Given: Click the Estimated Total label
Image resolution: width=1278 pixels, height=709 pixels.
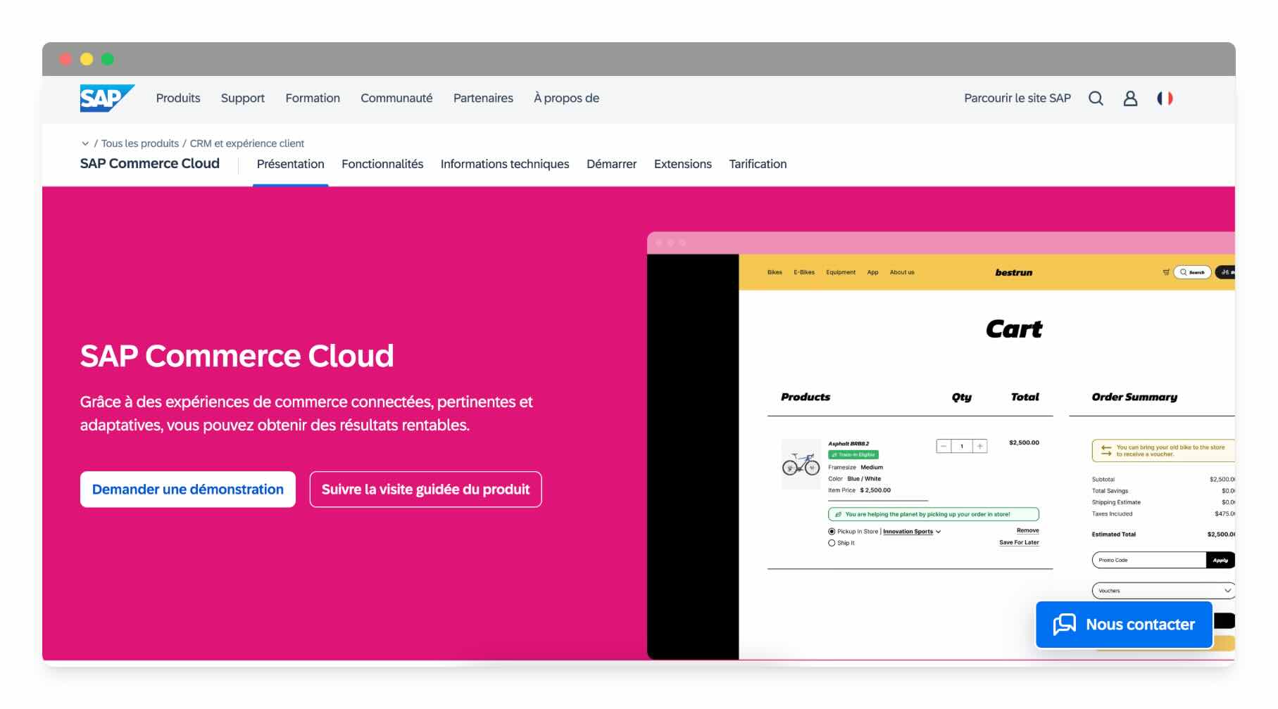Looking at the screenshot, I should pos(1113,535).
